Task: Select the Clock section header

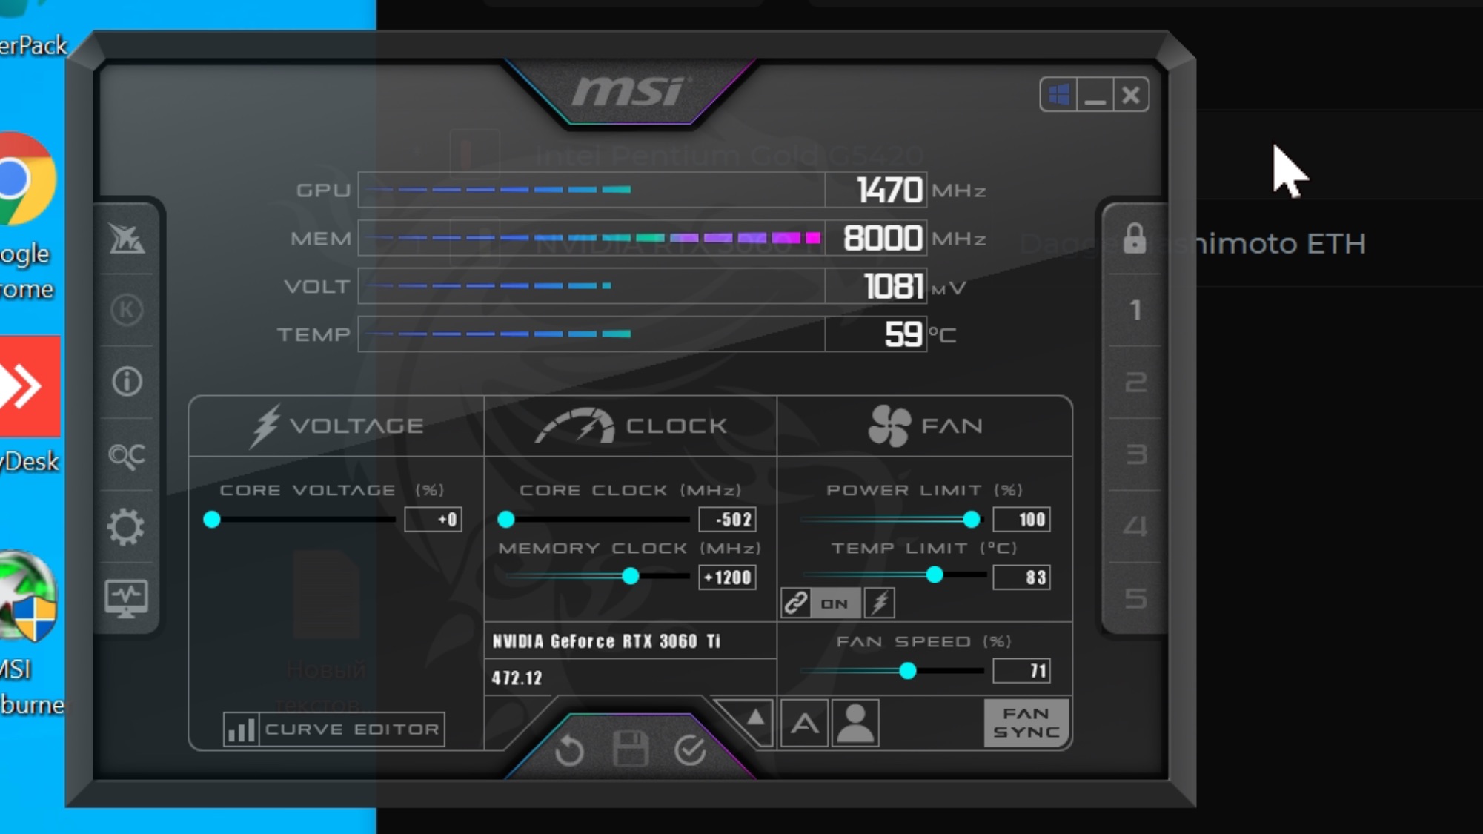Action: (631, 426)
